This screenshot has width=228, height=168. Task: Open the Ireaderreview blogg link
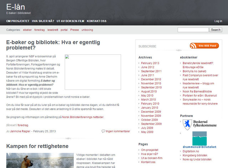pyautogui.click(x=198, y=86)
